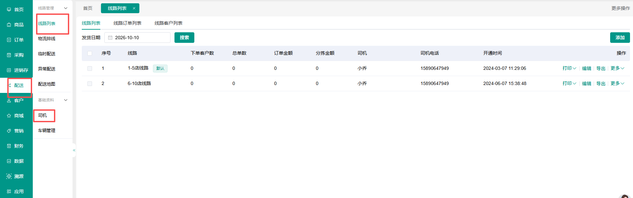Open 更多 dropdown for 6-10店线路 row

click(617, 83)
